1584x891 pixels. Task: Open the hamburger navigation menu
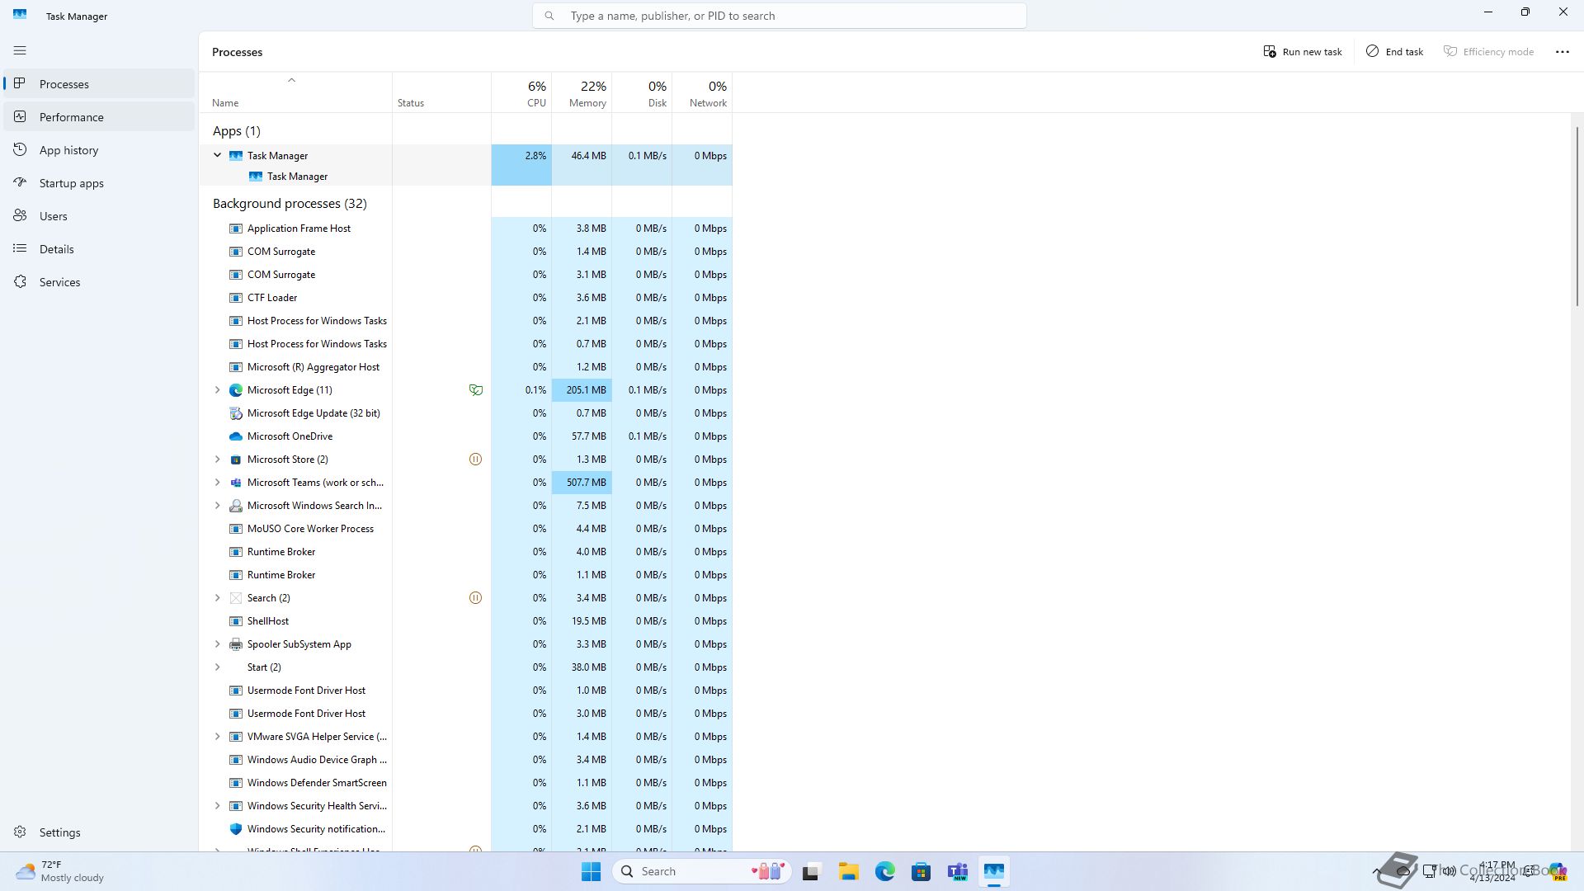pyautogui.click(x=20, y=50)
